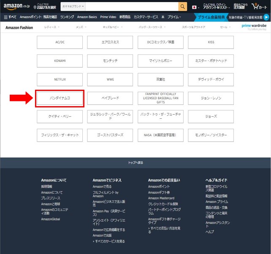
Task: Select the KISS brand tile
Action: click(x=211, y=42)
